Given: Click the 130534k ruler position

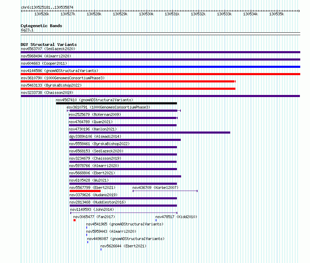Looking at the screenshot, I should click(x=250, y=14).
